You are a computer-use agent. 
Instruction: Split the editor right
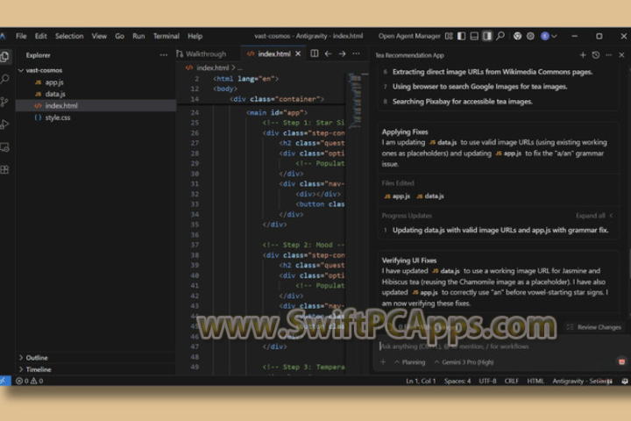[315, 54]
